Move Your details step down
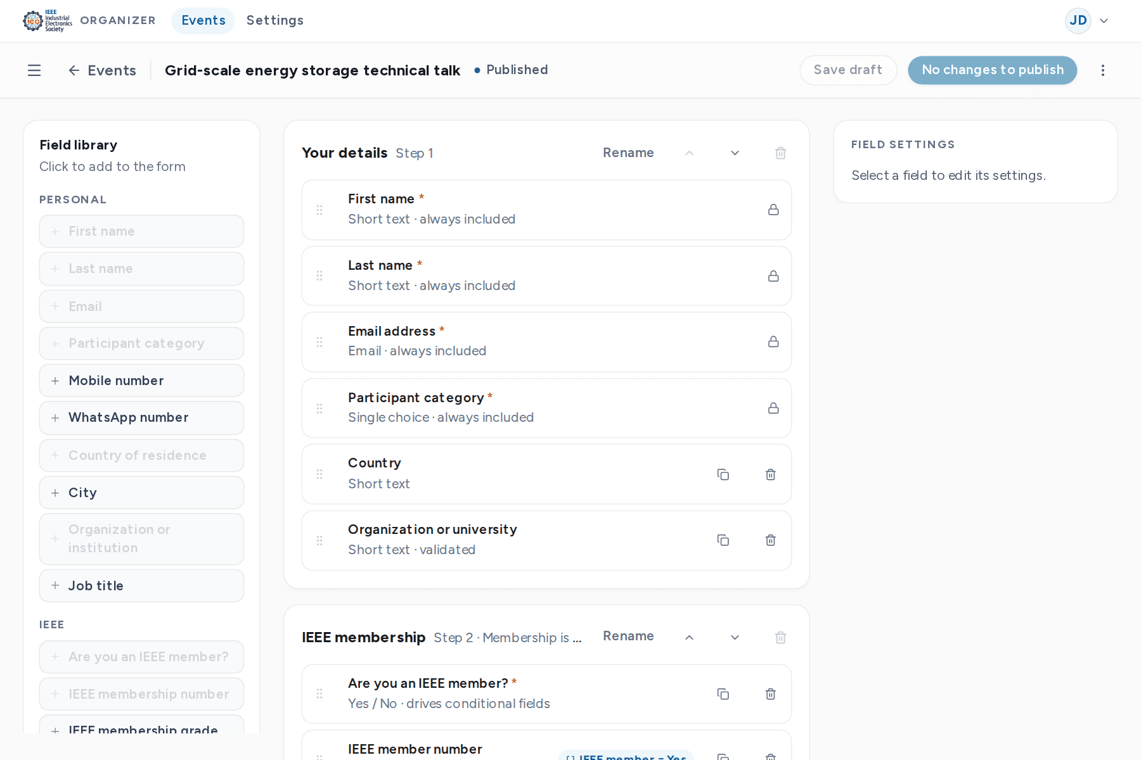1141x760 pixels. pos(735,153)
